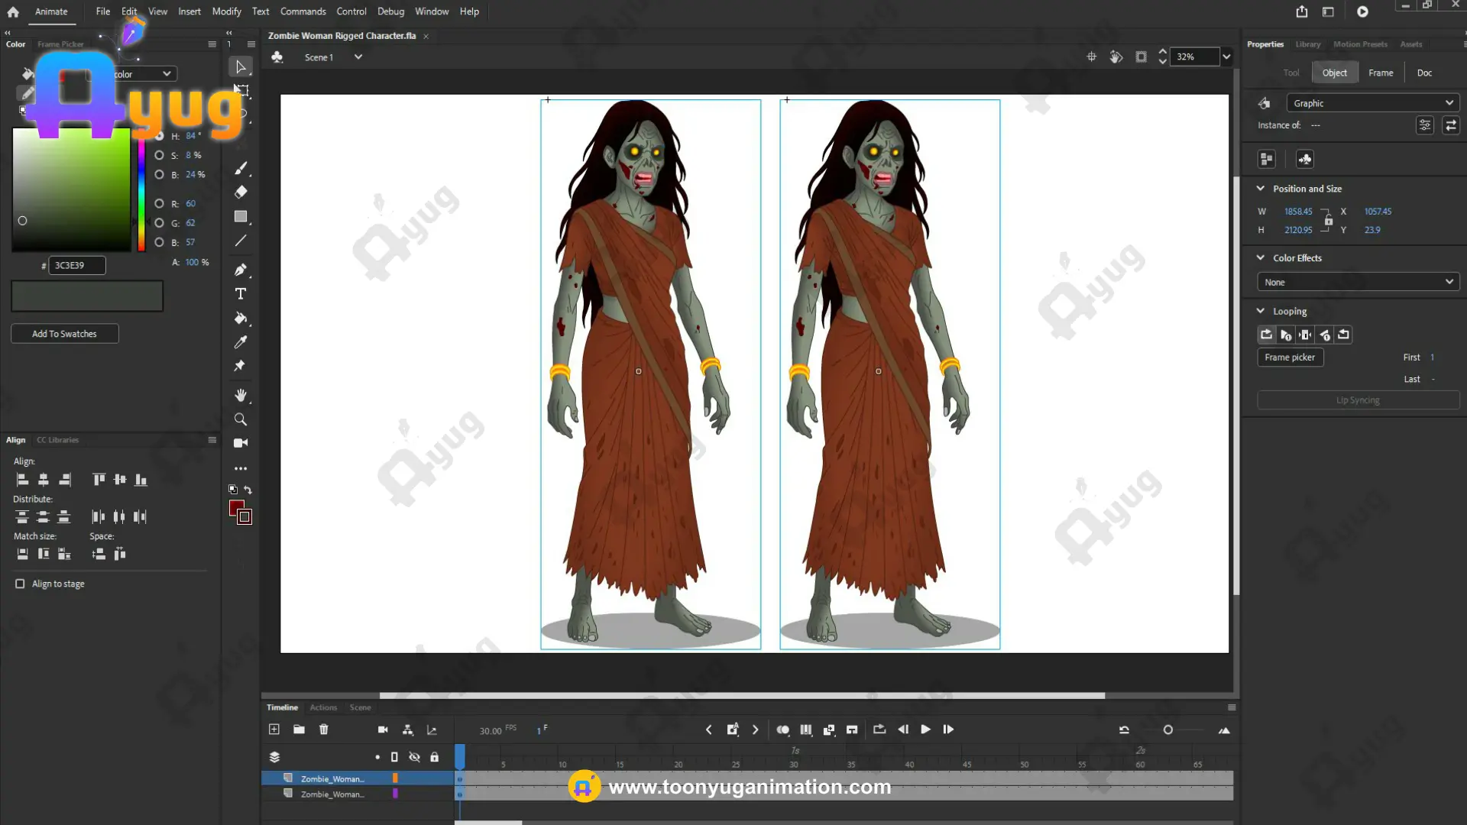Select the Paint Bucket tool
This screenshot has width=1467, height=825.
tap(241, 318)
